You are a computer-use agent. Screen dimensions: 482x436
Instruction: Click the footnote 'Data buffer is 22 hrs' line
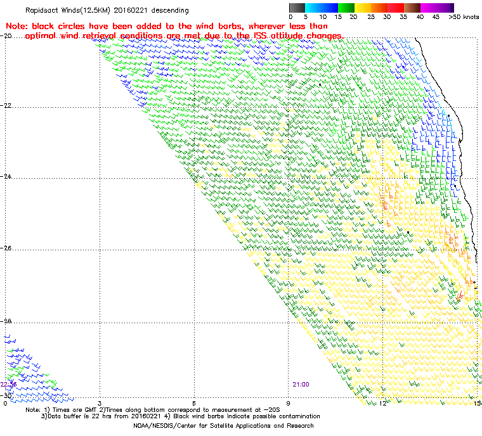tap(181, 416)
